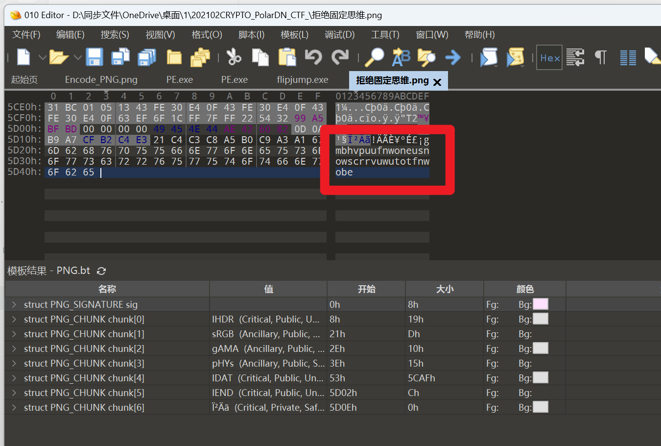661x446 pixels.
Task: Toggle the Hex edit mode button
Action: tap(549, 58)
